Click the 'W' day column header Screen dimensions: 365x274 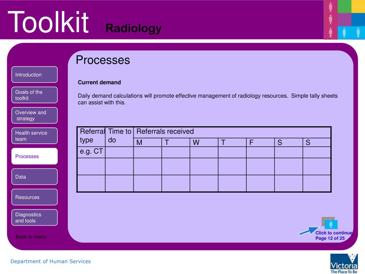point(204,142)
